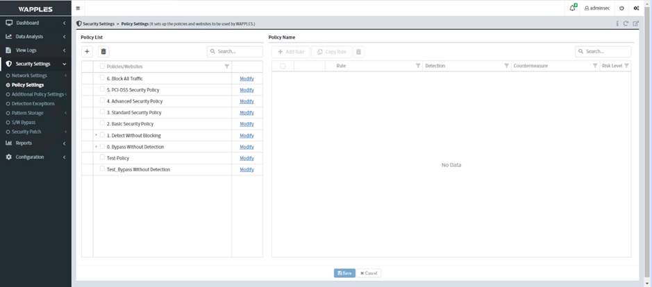
Task: Open the Dashboard sidebar menu
Action: 28,23
